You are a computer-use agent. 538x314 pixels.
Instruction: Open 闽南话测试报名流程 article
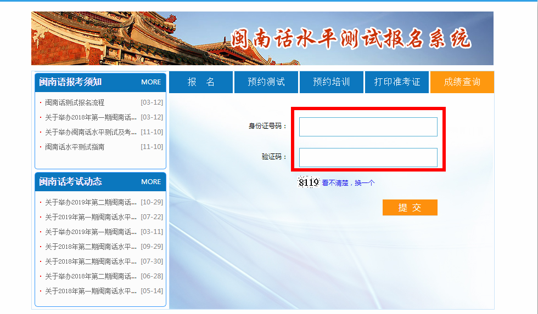tap(75, 102)
